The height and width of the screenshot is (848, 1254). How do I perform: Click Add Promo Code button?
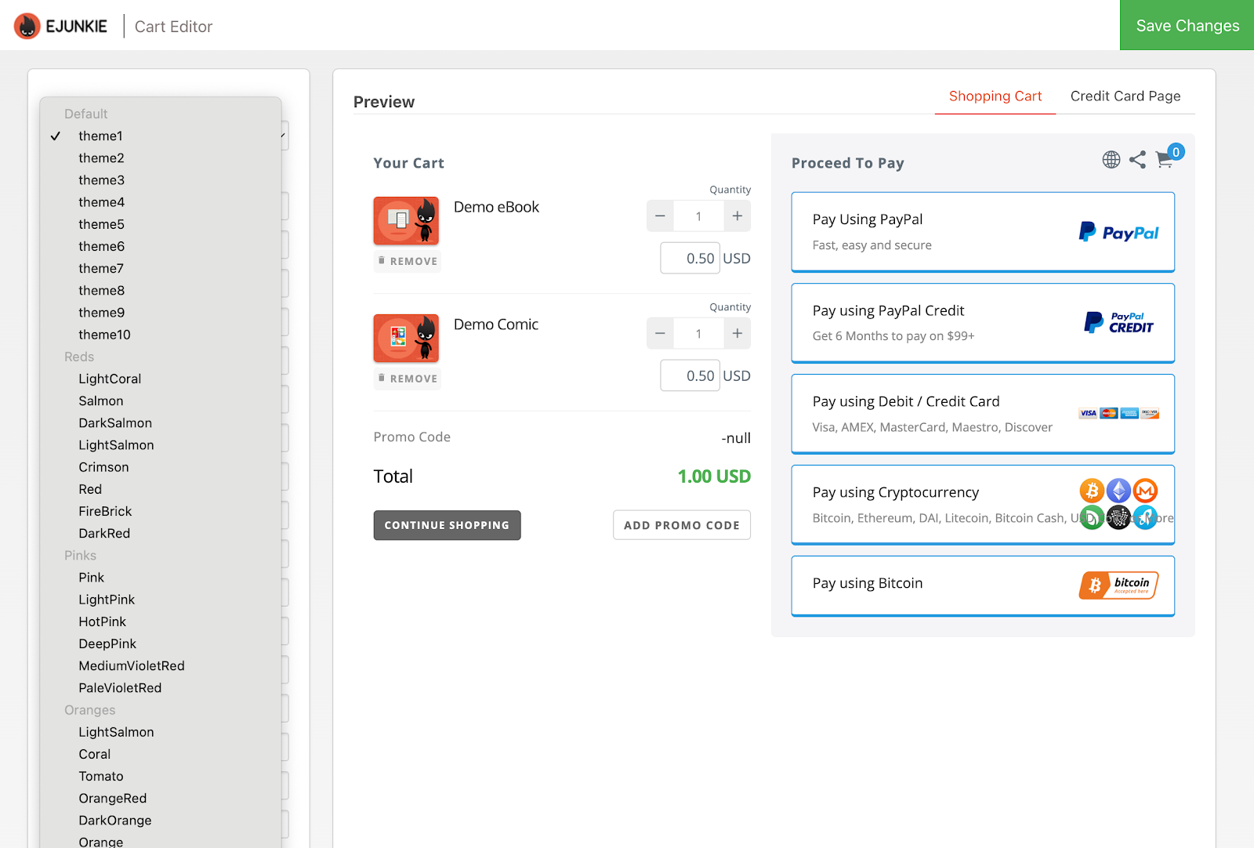[x=682, y=525]
